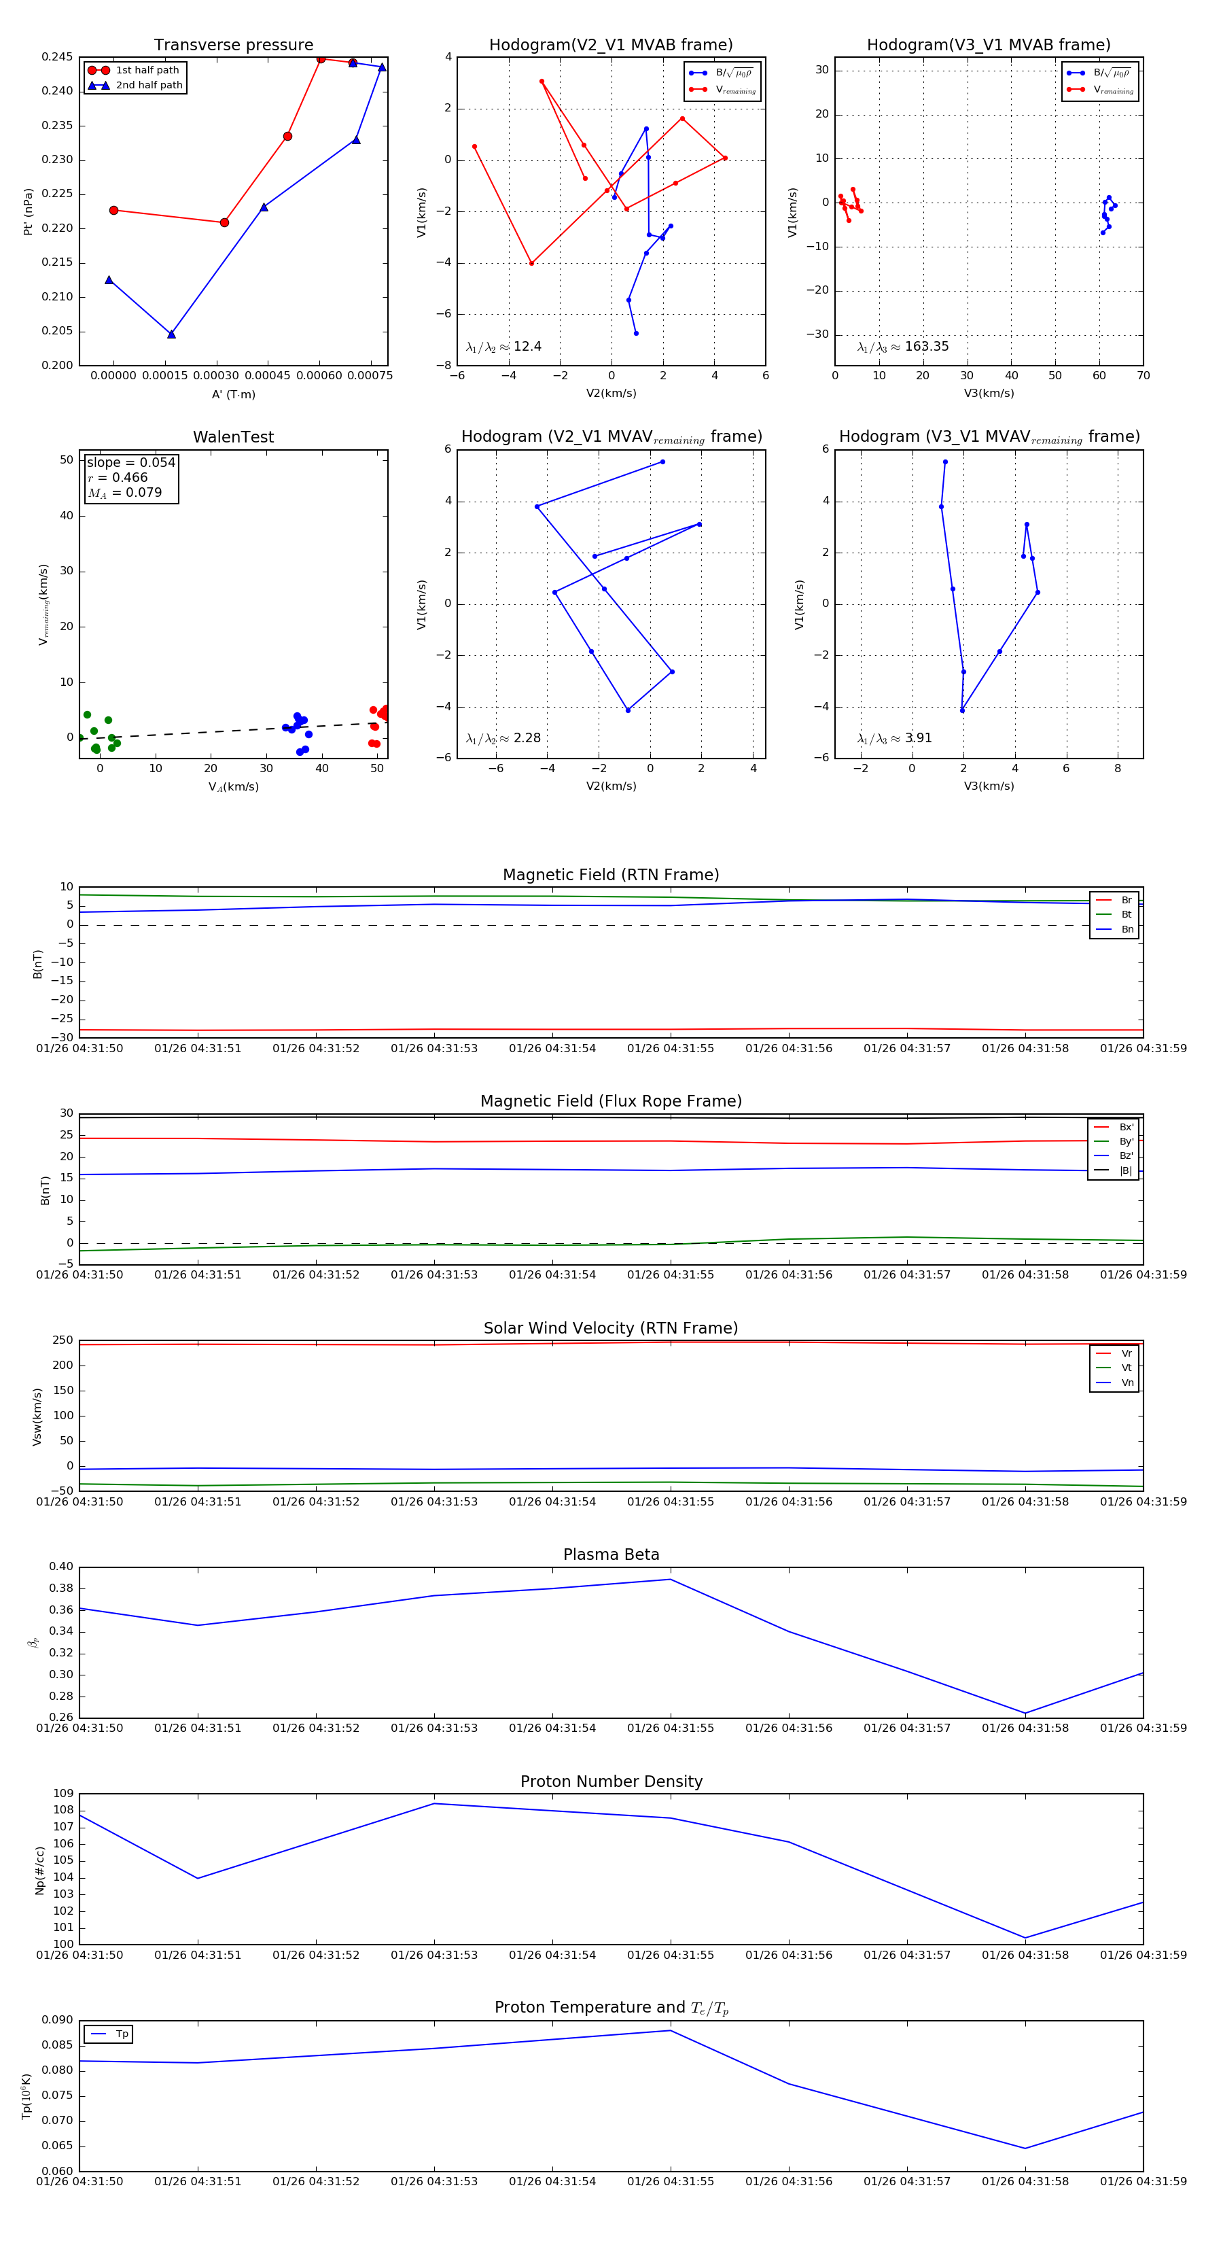Click the λ1/λ3 ≈ 163.35 annotation
1223x2243 pixels.
point(903,347)
